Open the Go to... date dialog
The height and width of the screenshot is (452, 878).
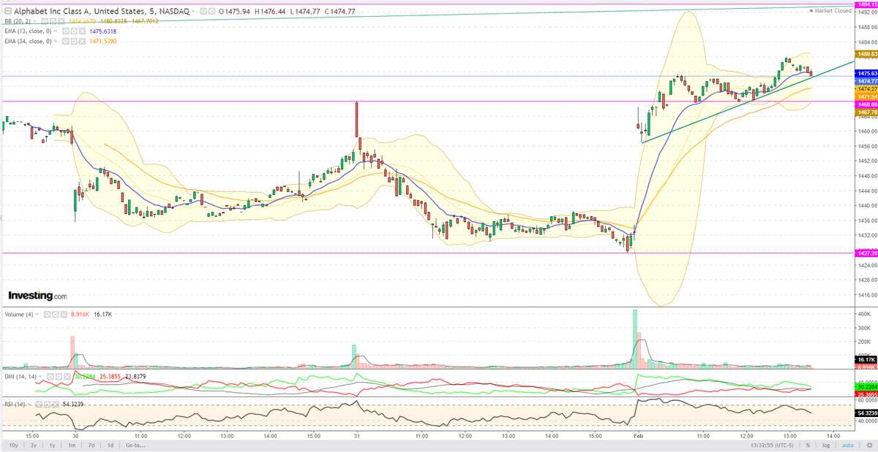pyautogui.click(x=134, y=445)
